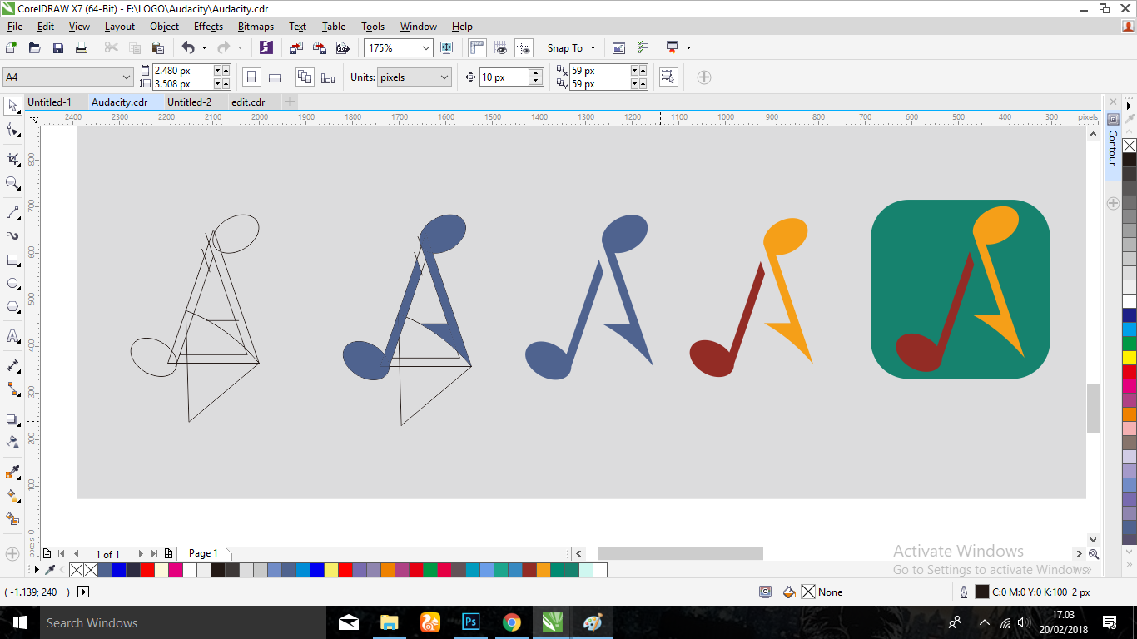Add a new document tab
This screenshot has width=1137, height=639.
[x=290, y=102]
